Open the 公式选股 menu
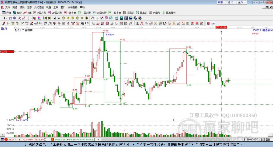 (x=39, y=7)
